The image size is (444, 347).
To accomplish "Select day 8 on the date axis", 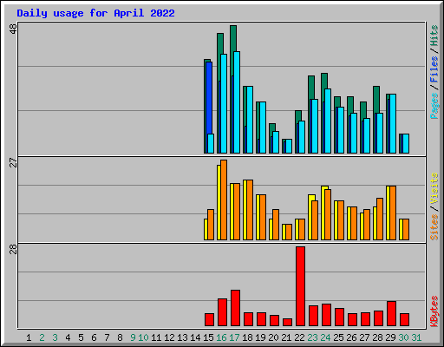I will pyautogui.click(x=120, y=337).
